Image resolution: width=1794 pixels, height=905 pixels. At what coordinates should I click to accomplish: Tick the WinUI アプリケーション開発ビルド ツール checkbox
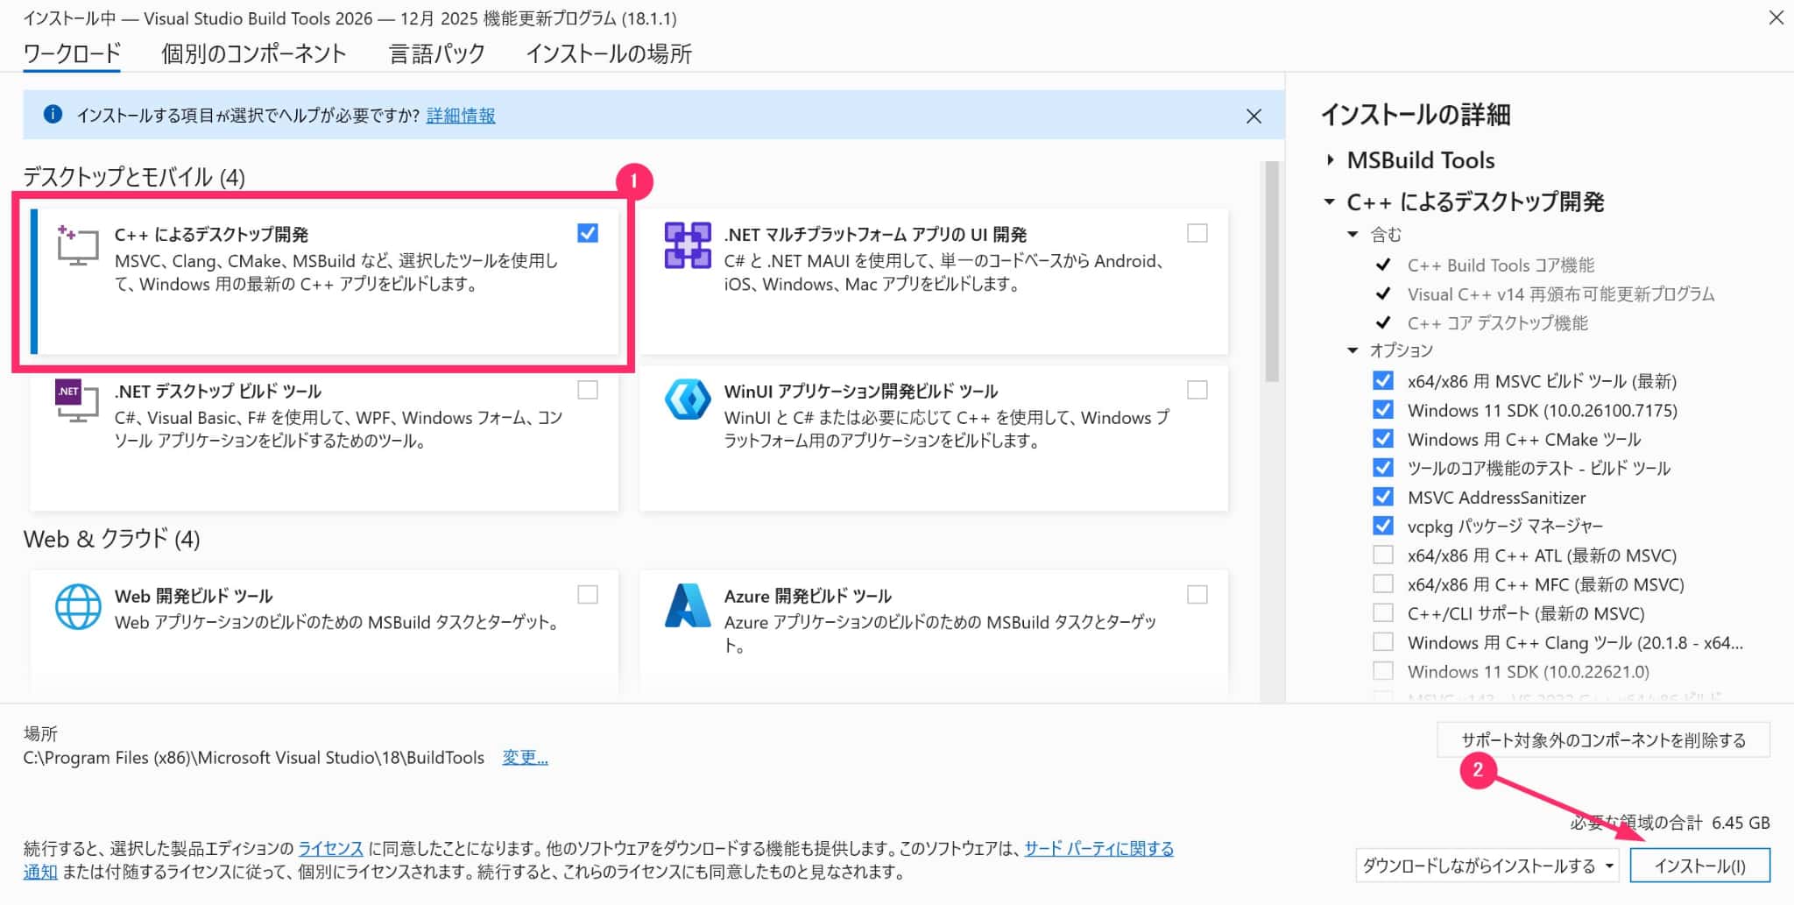[1197, 390]
